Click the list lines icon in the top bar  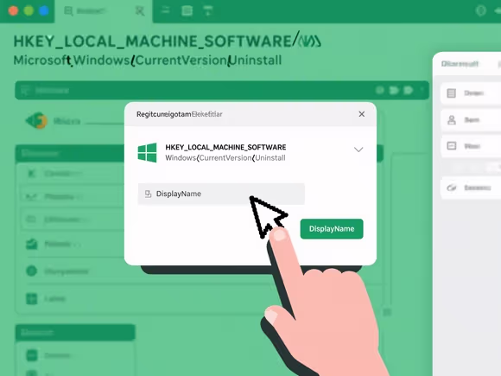165,10
